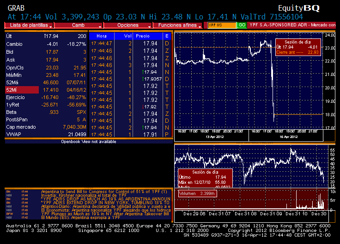Click the Cambio row label
The width and height of the screenshot is (340, 244).
[14, 44]
